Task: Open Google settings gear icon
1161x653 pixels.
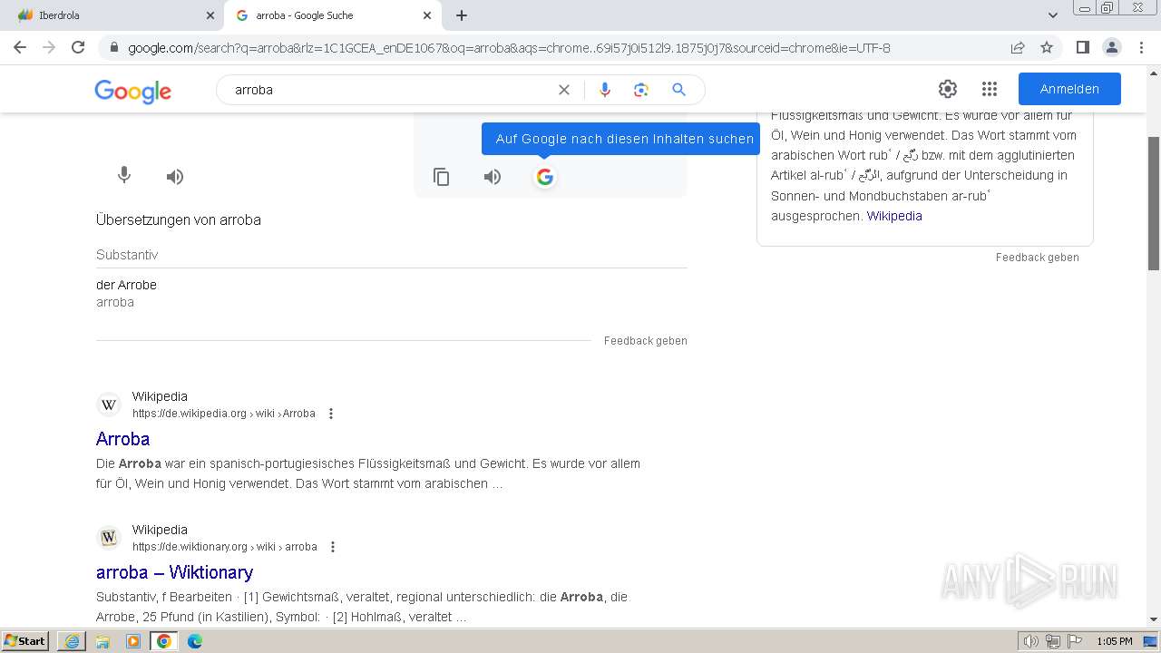Action: [948, 89]
